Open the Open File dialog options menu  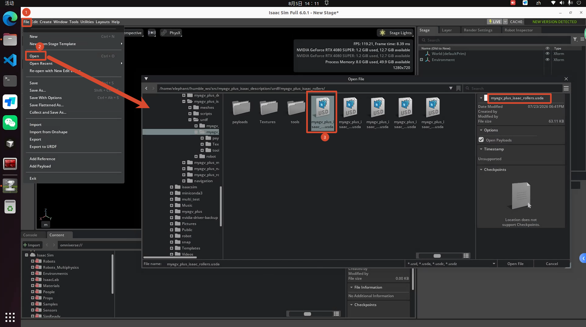(x=566, y=88)
